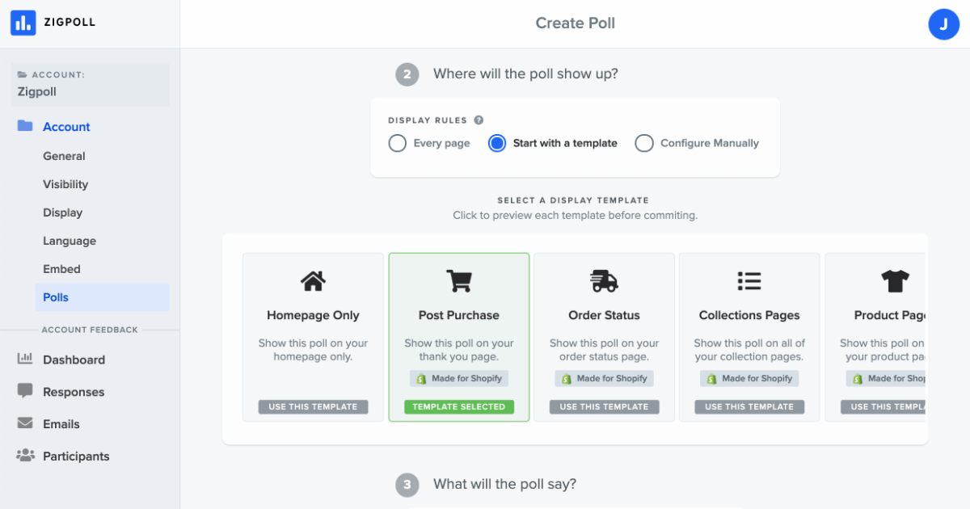Click the Made for Shopify badge

pyautogui.click(x=458, y=378)
